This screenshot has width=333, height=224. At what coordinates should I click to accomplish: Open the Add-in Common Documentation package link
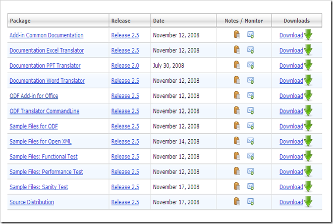(x=46, y=35)
